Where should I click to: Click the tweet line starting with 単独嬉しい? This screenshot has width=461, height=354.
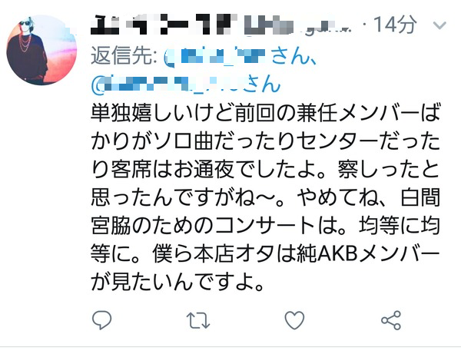[265, 113]
